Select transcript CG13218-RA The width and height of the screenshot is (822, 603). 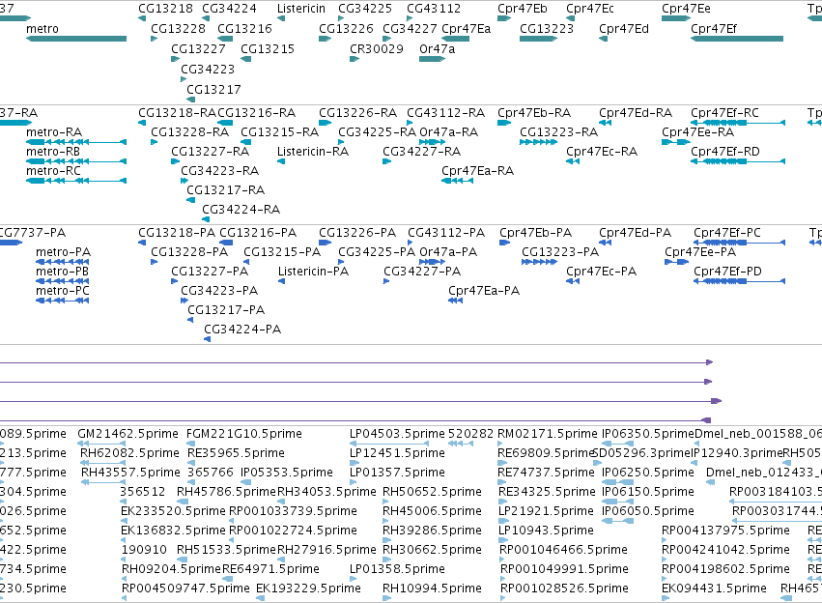(x=142, y=123)
